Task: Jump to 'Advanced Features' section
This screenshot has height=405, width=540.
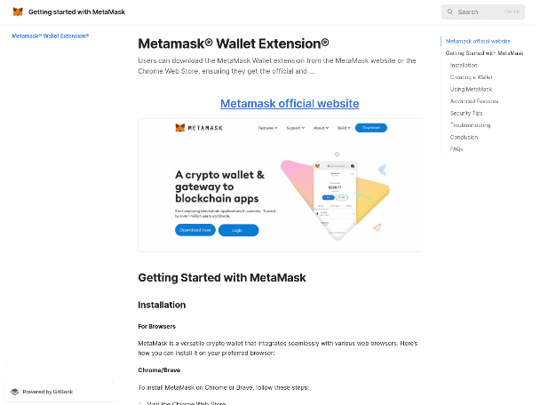Action: click(473, 101)
